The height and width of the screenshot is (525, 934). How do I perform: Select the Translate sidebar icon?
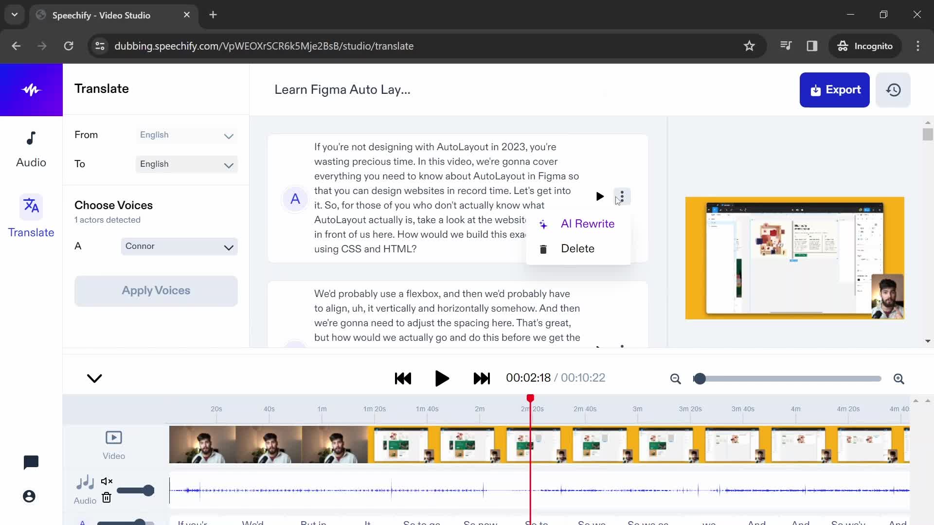pos(31,206)
